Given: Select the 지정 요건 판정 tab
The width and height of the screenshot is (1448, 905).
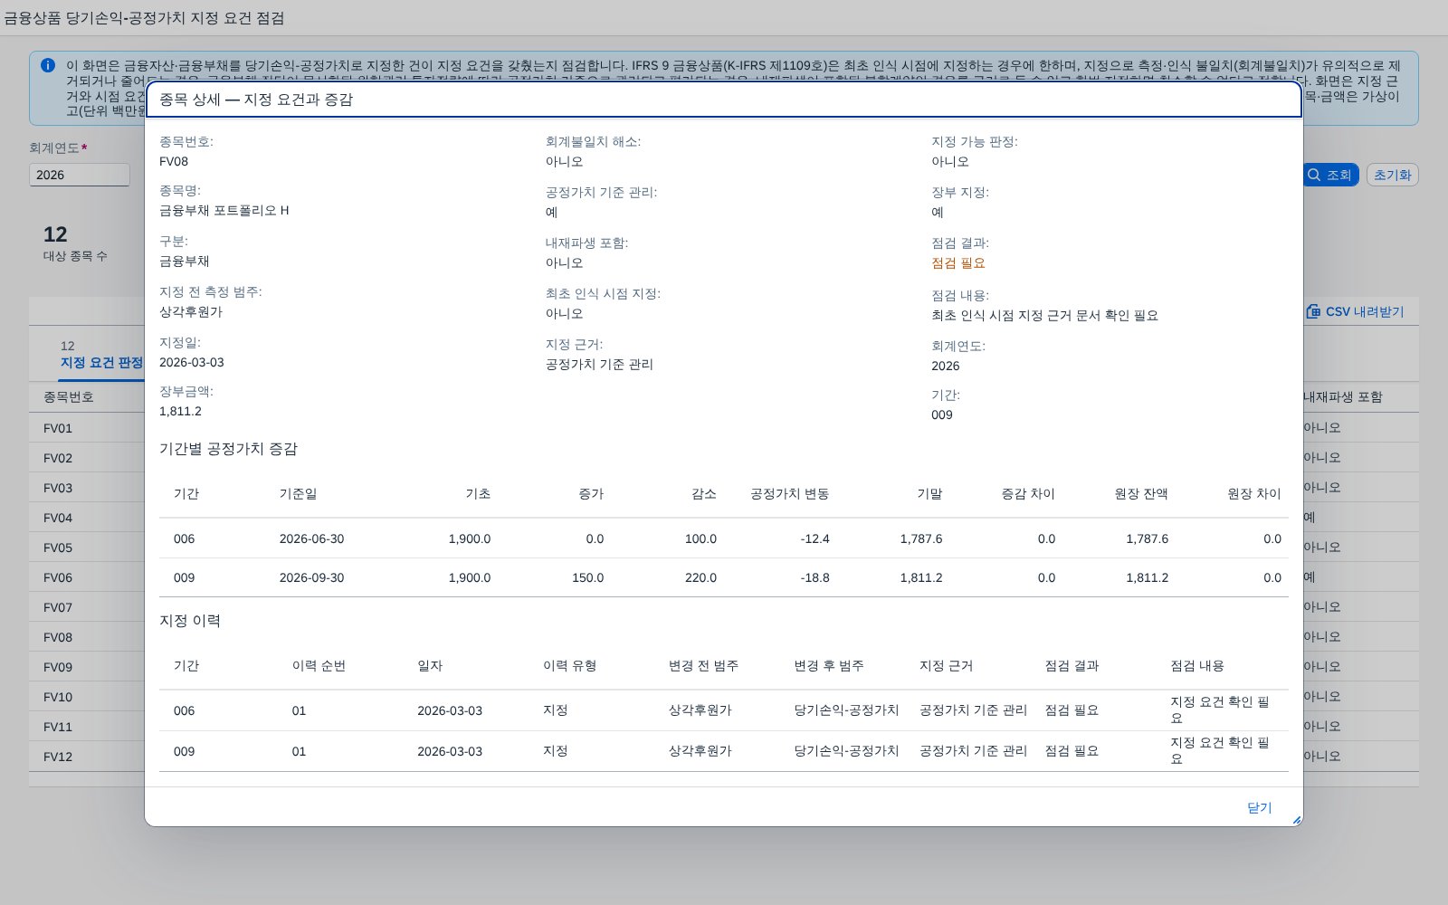Looking at the screenshot, I should tap(101, 355).
